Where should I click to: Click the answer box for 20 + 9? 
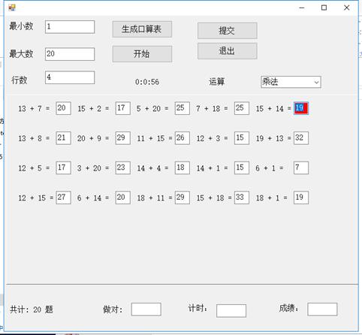(122, 138)
